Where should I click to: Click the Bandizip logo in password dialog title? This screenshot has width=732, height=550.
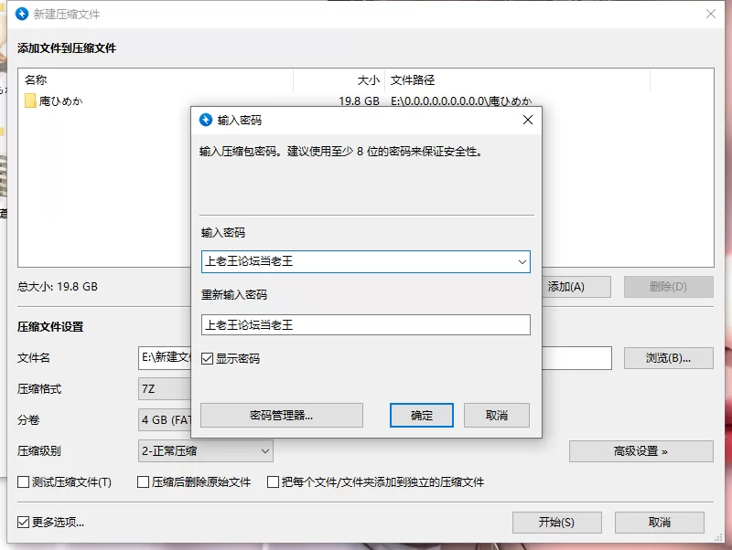206,120
